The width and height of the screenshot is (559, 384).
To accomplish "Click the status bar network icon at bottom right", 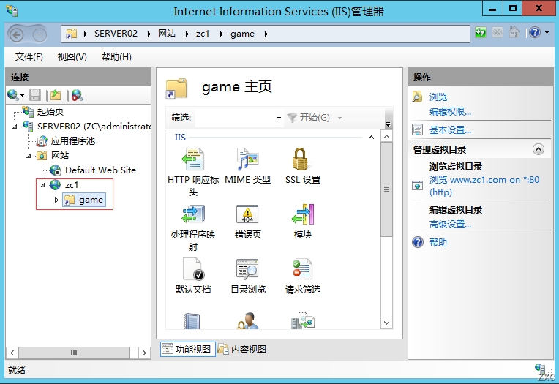I will pos(540,368).
